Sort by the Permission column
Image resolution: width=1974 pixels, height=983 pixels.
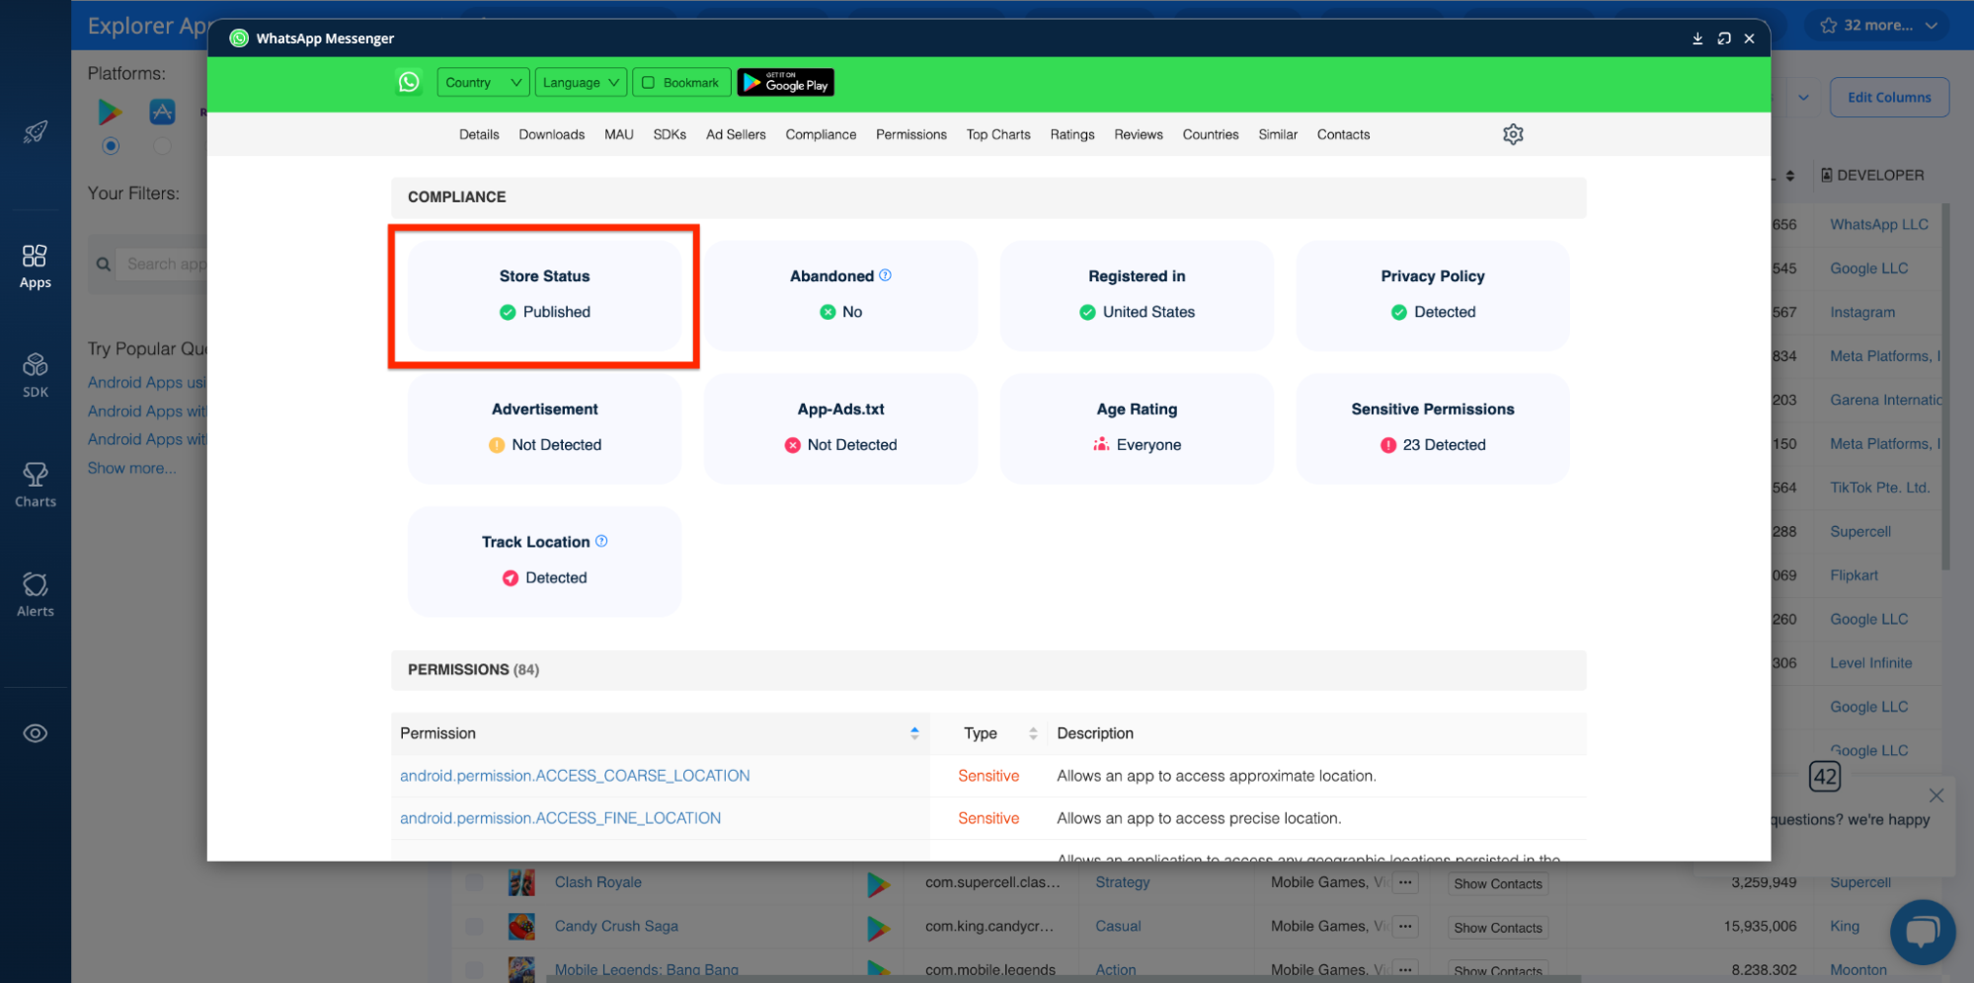click(914, 733)
